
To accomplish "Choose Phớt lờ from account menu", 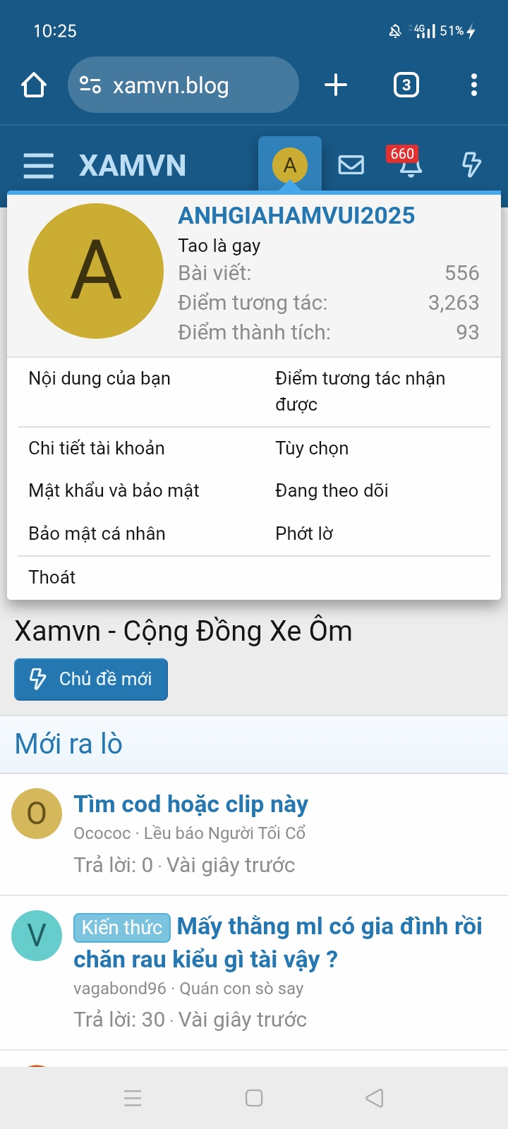I will click(303, 533).
